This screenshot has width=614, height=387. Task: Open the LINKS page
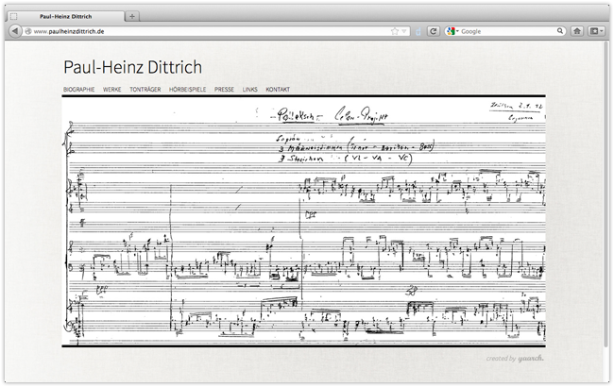click(x=249, y=90)
